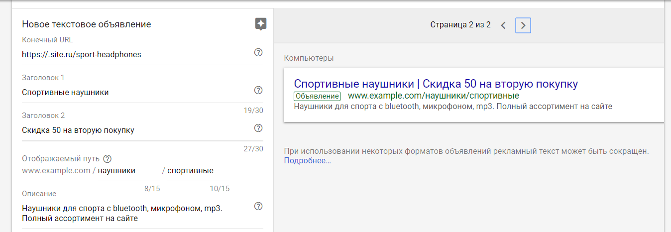Select the "Страница 2 из 2" indicator
671x232 pixels.
click(460, 25)
